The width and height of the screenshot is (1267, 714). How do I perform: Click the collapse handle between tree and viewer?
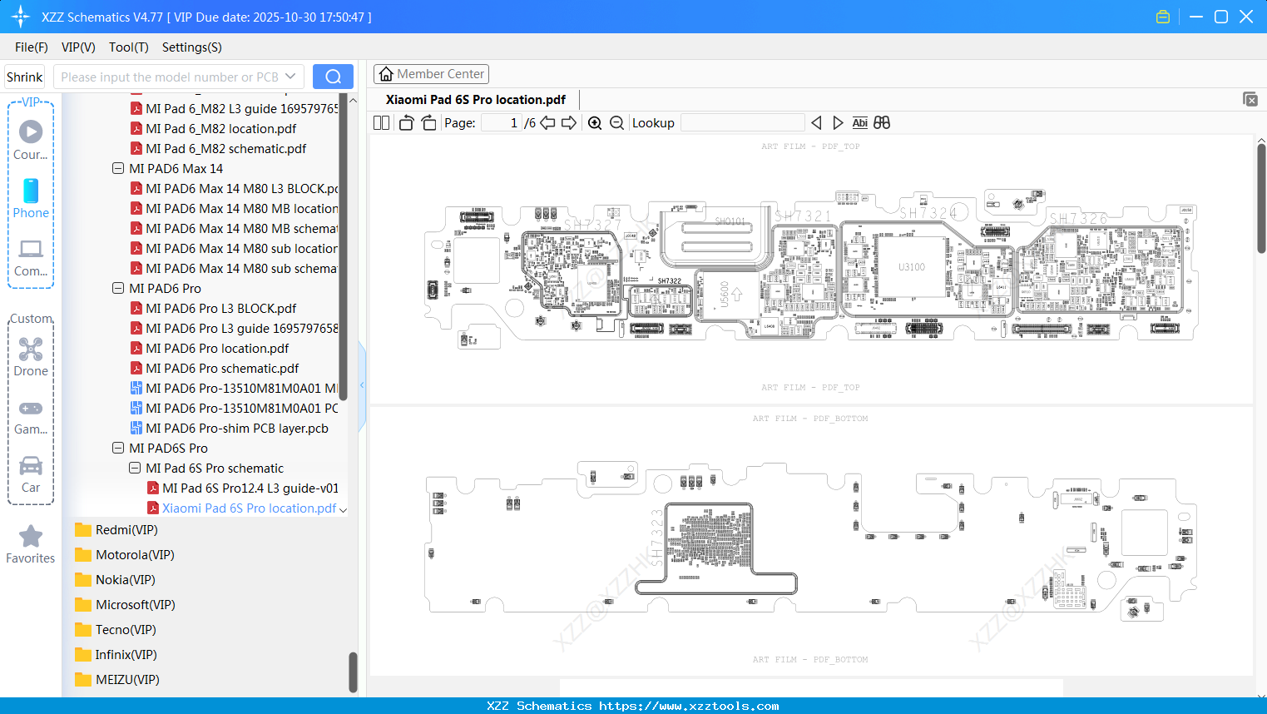coord(362,384)
